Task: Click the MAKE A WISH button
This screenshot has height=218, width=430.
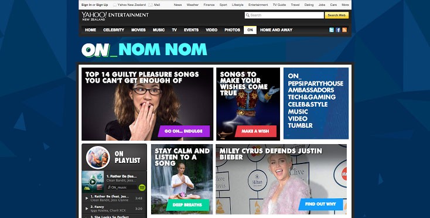Action: (x=255, y=131)
